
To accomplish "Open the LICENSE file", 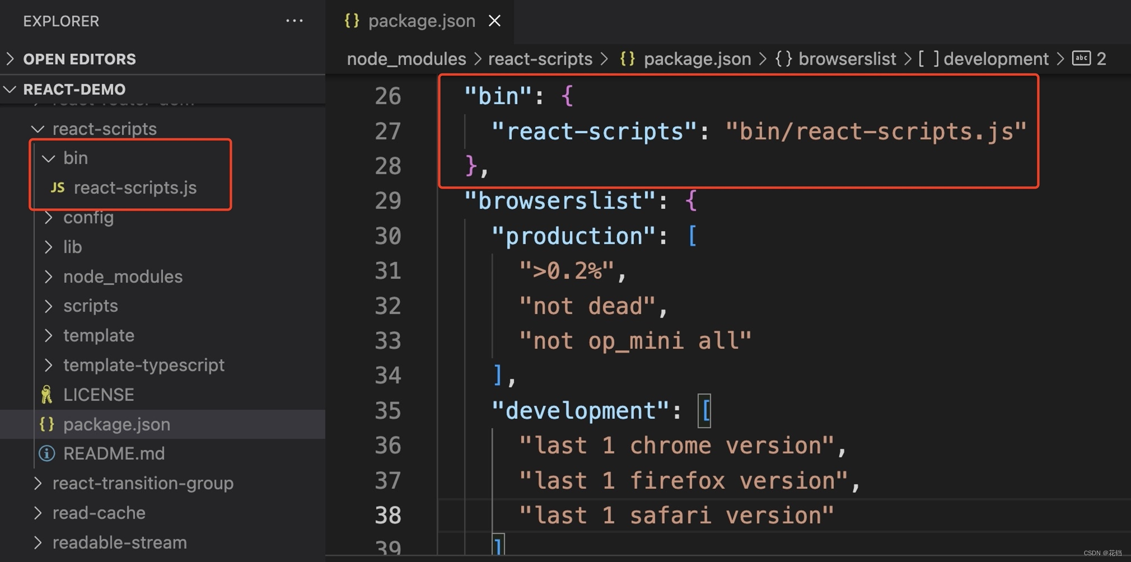I will [162, 395].
